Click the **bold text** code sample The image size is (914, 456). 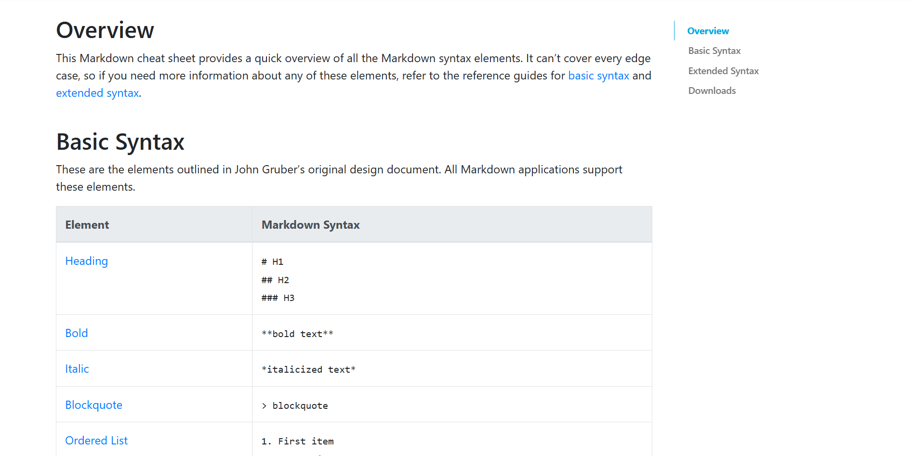(x=297, y=334)
